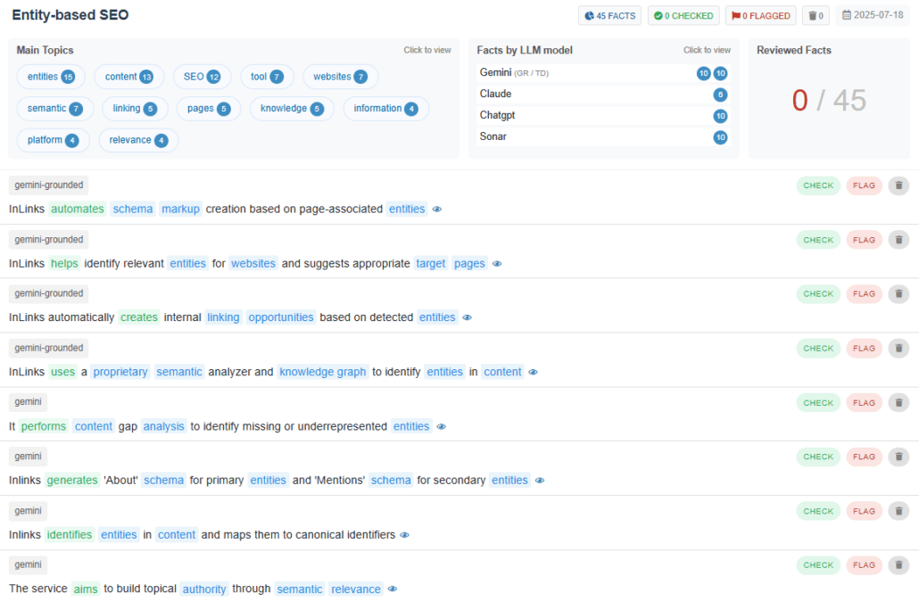The width and height of the screenshot is (919, 601).
Task: Click the 2025-07-18 date badge
Action: click(x=873, y=15)
